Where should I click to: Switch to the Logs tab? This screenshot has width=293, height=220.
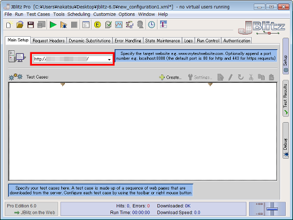point(188,41)
